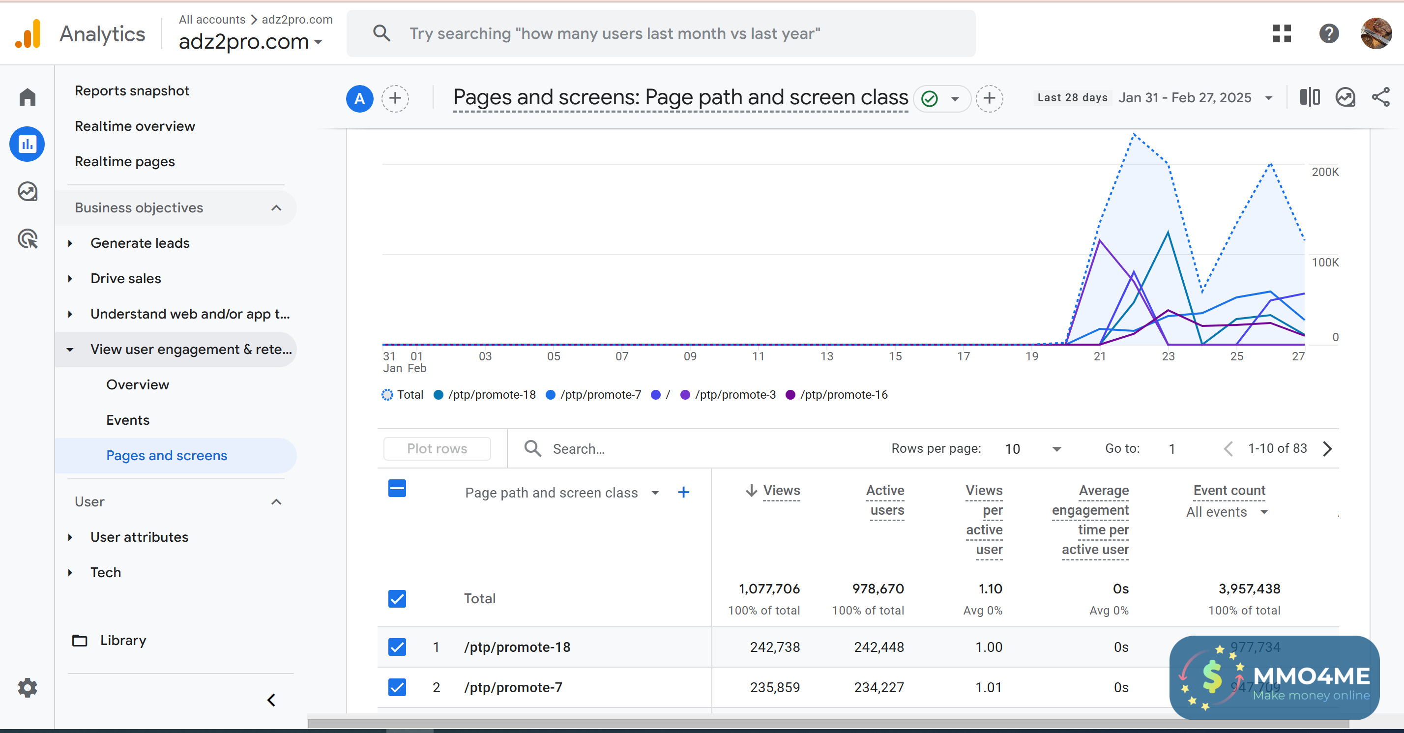Click the blue 'A' all users segment chip
The height and width of the screenshot is (733, 1404).
tap(360, 99)
